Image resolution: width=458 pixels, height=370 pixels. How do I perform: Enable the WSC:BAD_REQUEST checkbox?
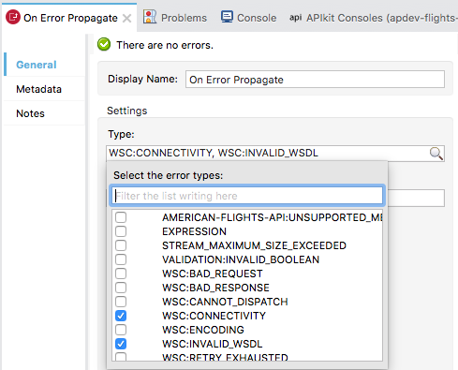(121, 274)
